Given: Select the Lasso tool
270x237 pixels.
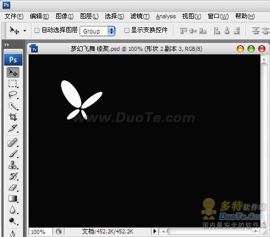Looking at the screenshot, I should [13, 95].
